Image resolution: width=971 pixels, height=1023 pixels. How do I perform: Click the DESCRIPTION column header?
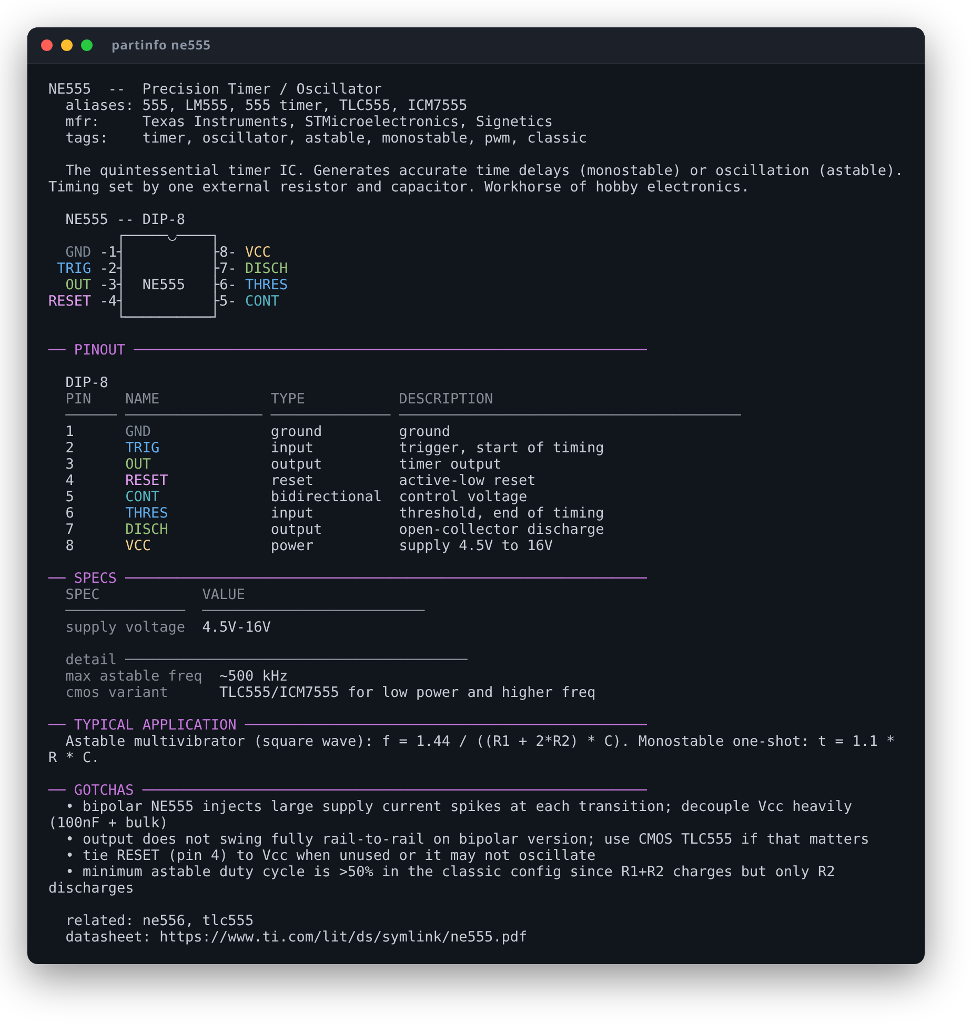[446, 399]
